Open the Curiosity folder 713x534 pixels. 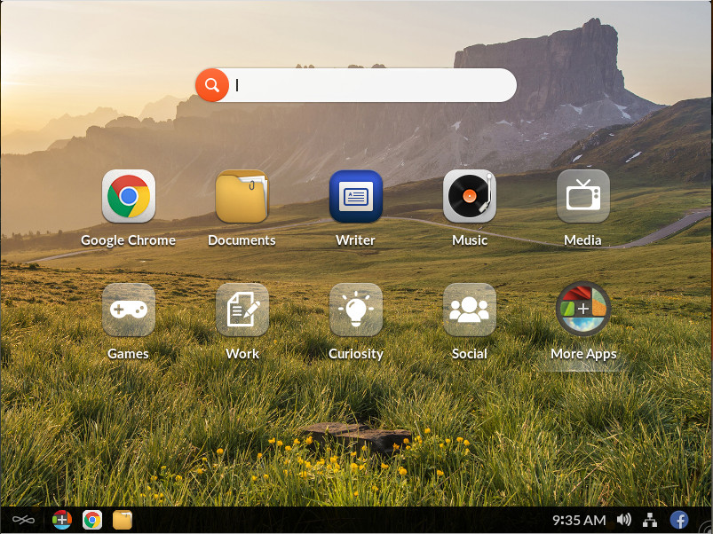point(355,310)
